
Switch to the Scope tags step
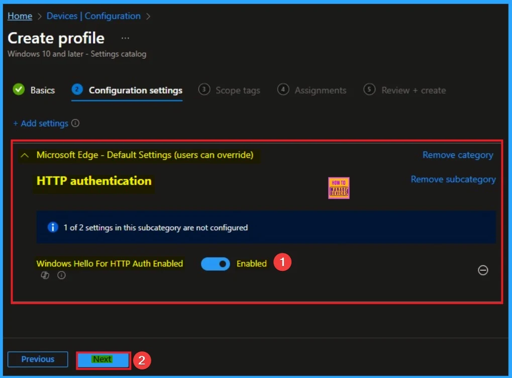[x=230, y=90]
